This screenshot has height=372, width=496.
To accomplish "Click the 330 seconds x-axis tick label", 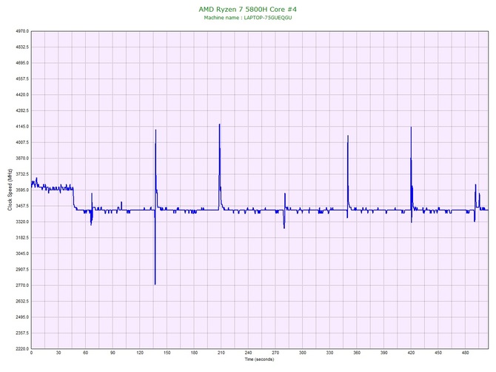I will point(329,353).
